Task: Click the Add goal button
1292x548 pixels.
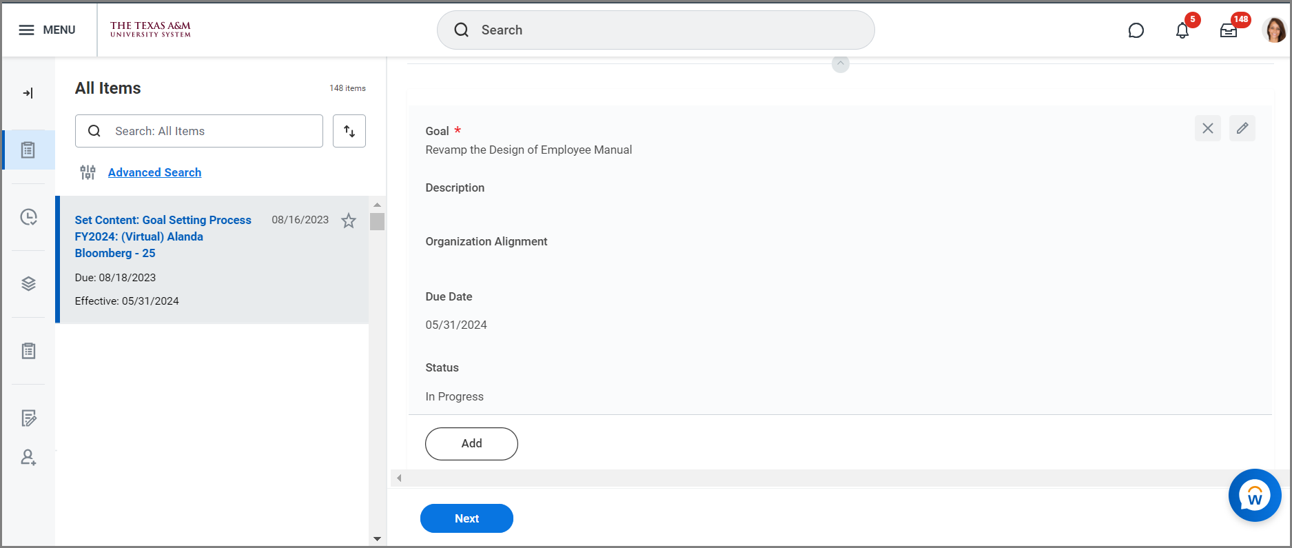Action: click(x=471, y=443)
